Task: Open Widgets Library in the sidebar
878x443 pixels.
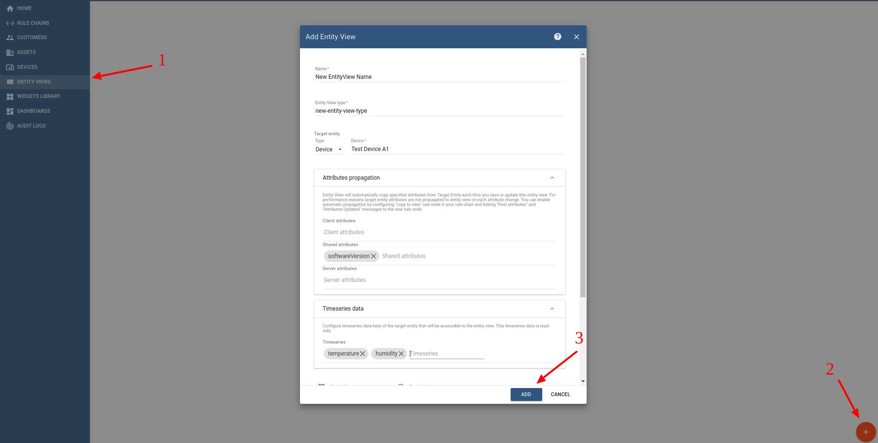Action: pos(38,96)
